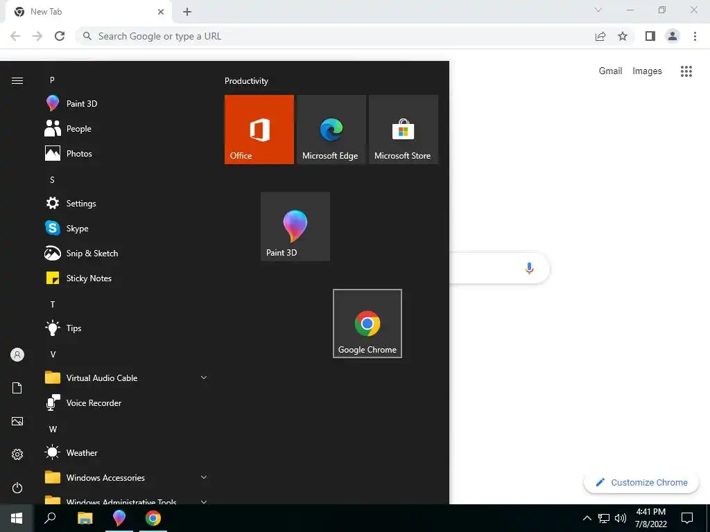The image size is (710, 532).
Task: Launch the Google Chrome tile
Action: pyautogui.click(x=367, y=323)
